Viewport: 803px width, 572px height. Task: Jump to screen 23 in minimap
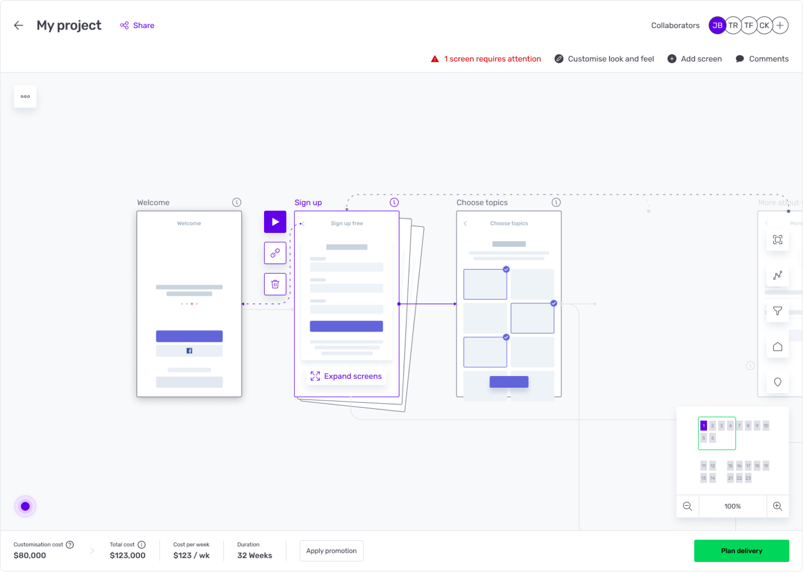[748, 478]
